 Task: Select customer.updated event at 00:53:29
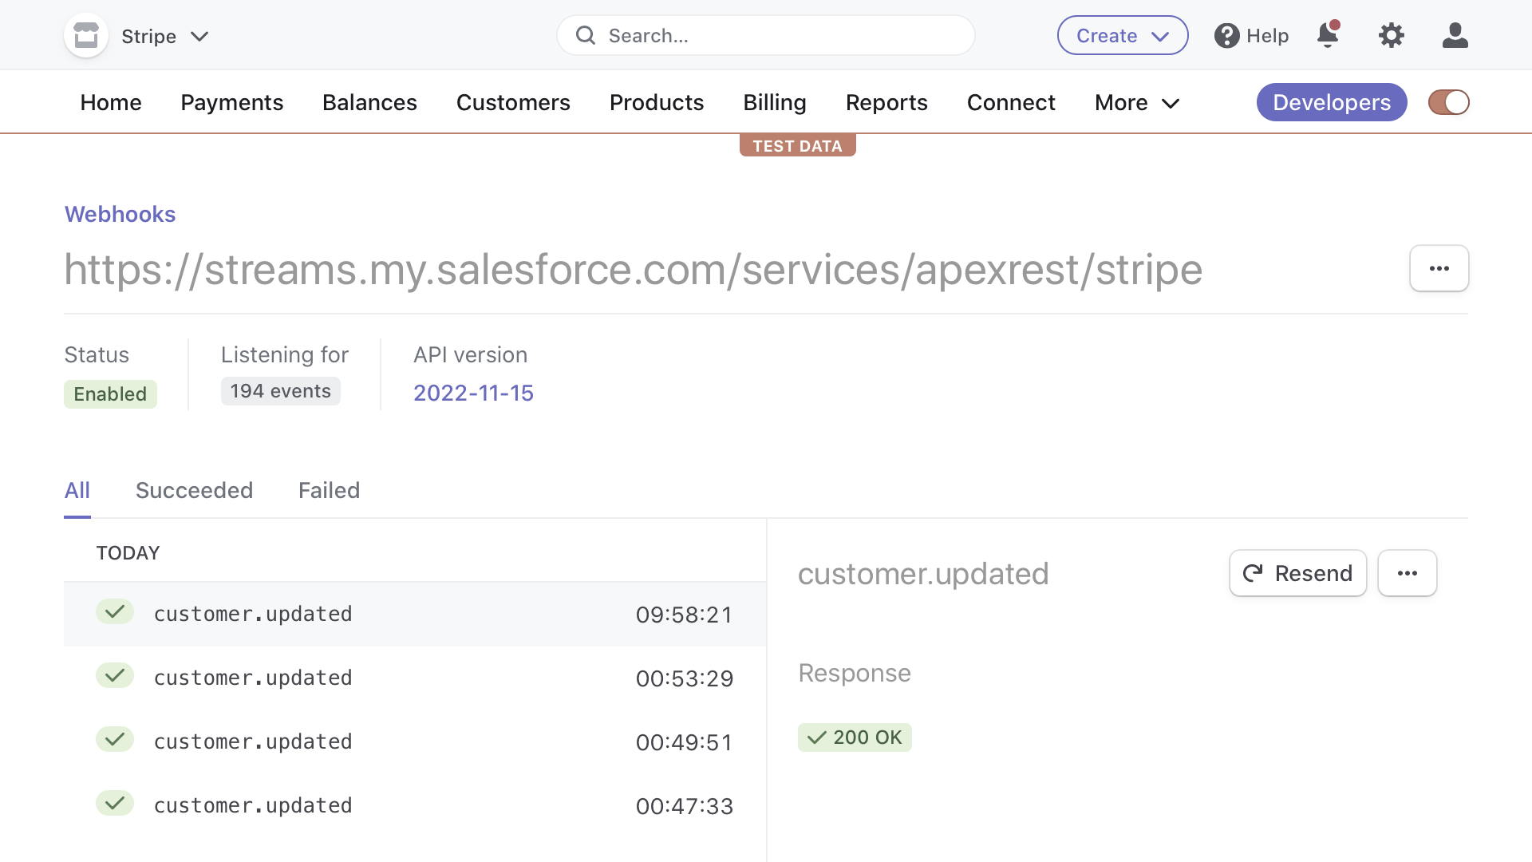415,678
